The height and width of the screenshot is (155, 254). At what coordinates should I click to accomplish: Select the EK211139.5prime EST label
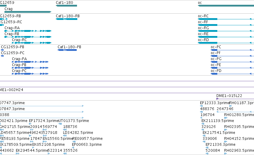point(218,121)
